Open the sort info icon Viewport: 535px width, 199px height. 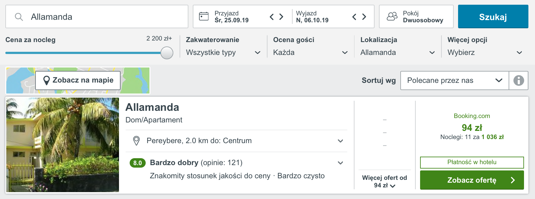point(519,81)
